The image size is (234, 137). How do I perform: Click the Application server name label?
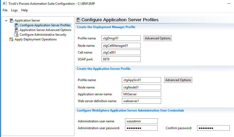[95, 94]
